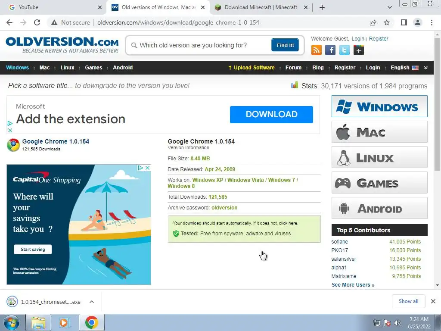The height and width of the screenshot is (331, 441).
Task: Open the browser side panel
Action: tap(404, 22)
